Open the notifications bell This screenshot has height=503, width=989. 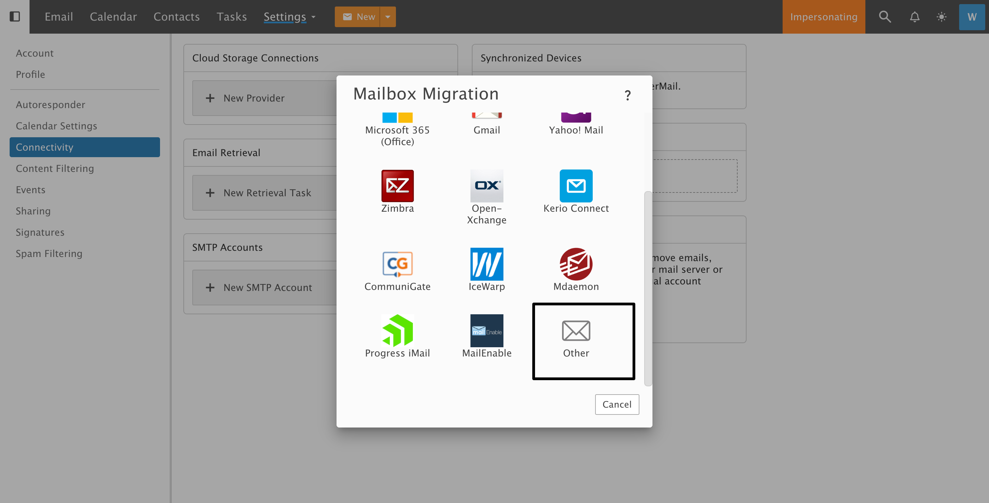click(x=914, y=16)
